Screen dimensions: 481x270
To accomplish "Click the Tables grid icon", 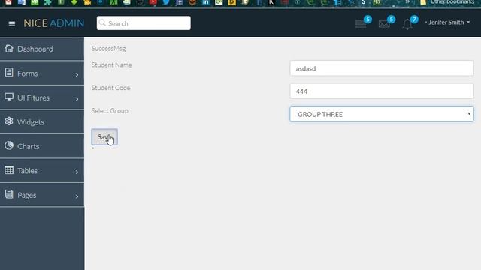I will click(9, 170).
